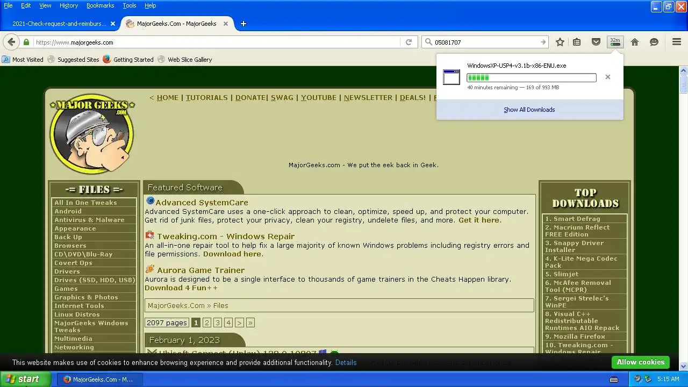Switch to the 2021-Check-request-and-reimburs tab
The height and width of the screenshot is (387, 688).
click(x=59, y=24)
